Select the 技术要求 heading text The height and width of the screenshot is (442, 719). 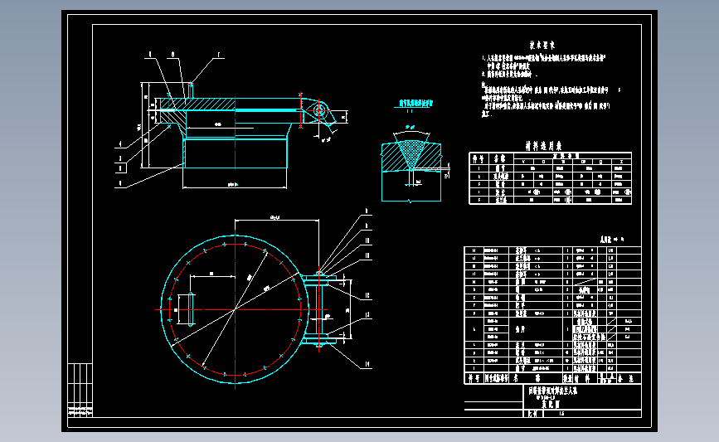(x=542, y=45)
